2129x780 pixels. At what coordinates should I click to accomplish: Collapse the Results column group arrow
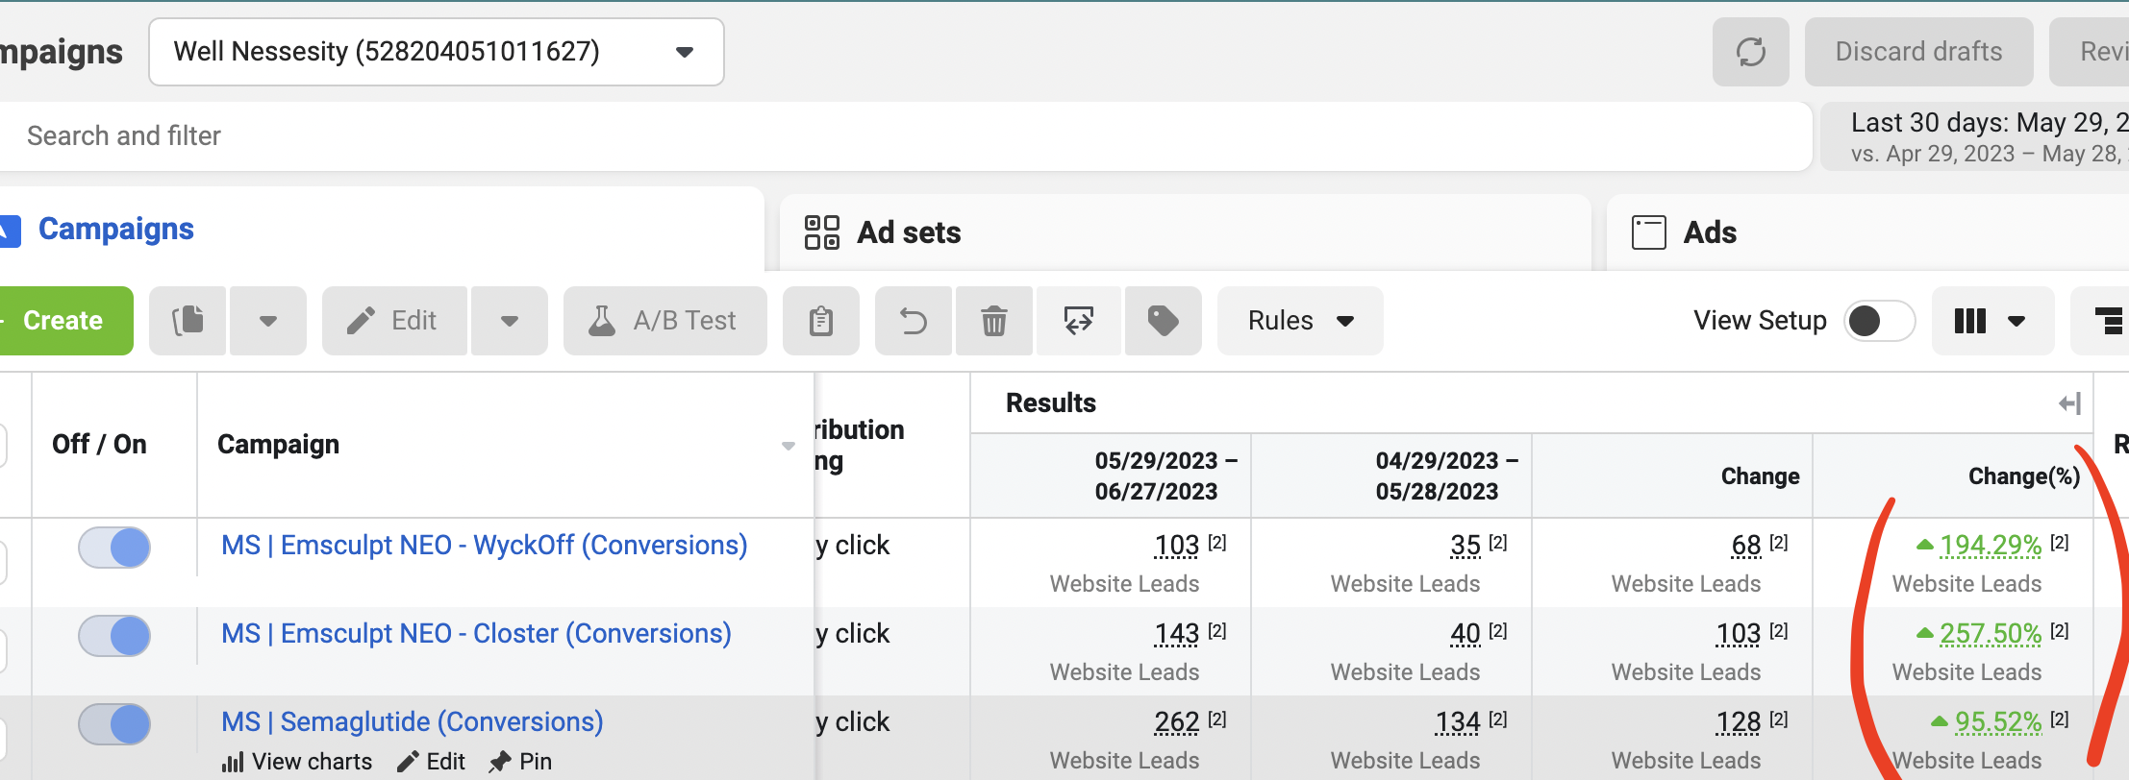2069,403
